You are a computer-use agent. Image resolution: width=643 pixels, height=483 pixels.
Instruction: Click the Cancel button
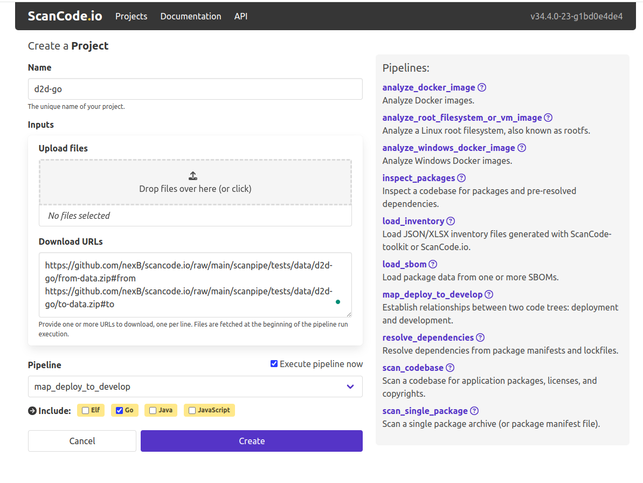[82, 441]
